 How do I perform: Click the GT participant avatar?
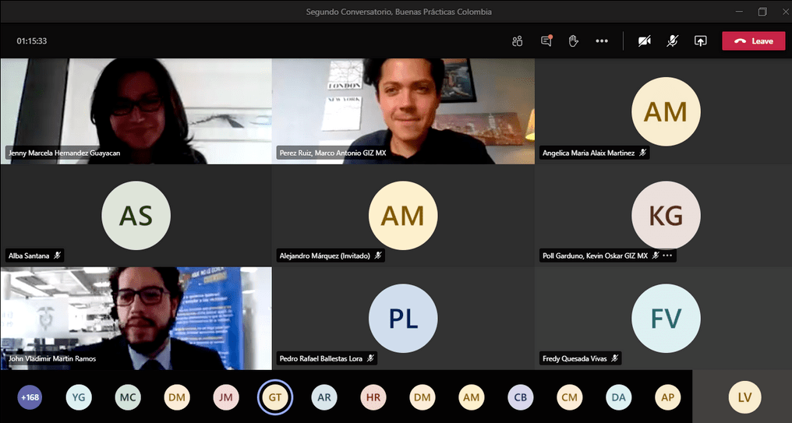point(274,397)
